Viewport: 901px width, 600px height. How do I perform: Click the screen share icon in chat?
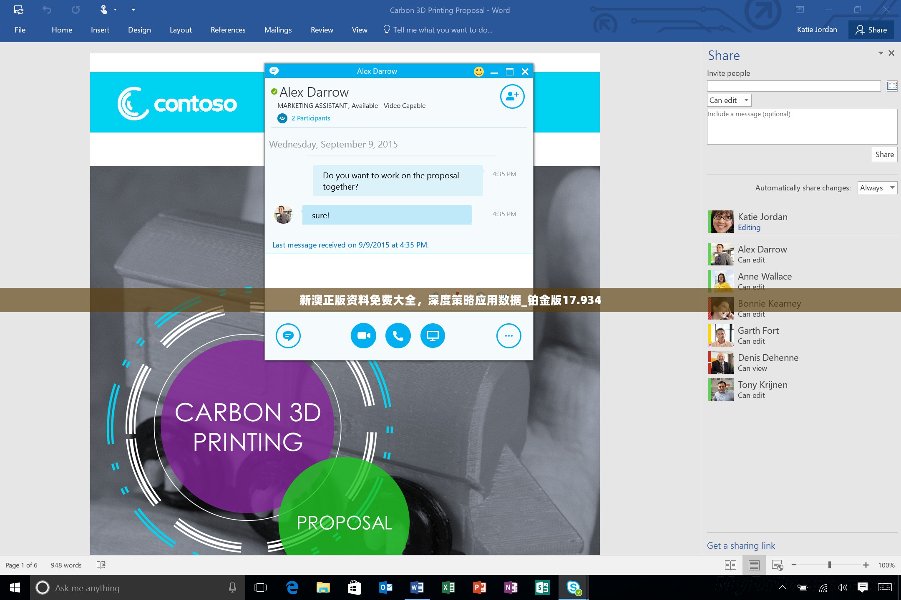(x=433, y=335)
